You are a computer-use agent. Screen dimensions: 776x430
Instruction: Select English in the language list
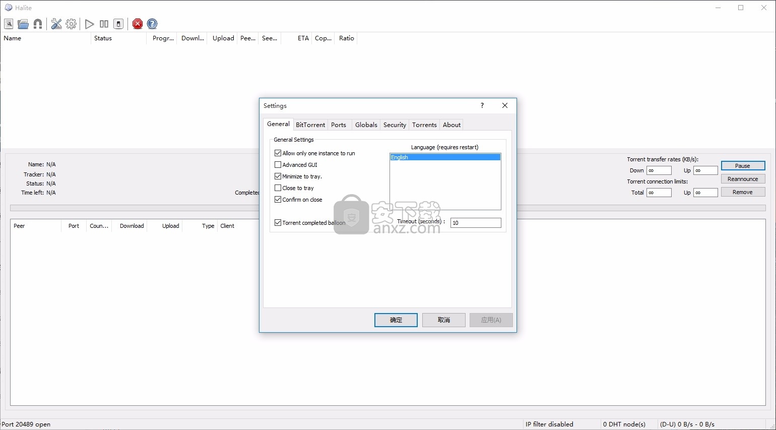click(x=445, y=157)
